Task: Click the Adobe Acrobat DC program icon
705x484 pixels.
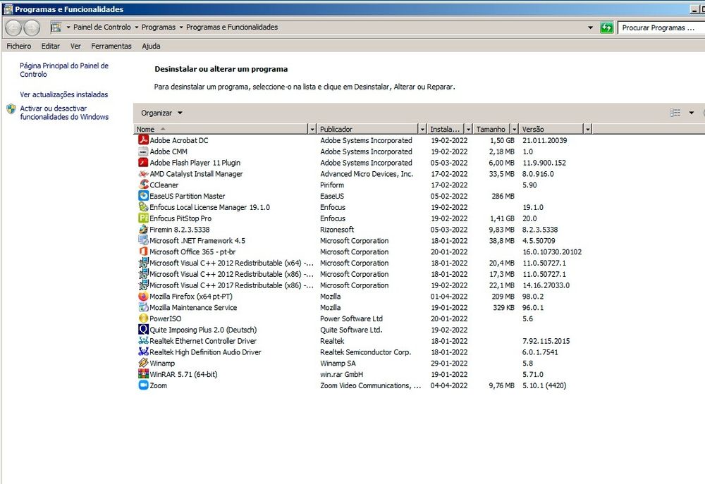Action: pyautogui.click(x=143, y=139)
